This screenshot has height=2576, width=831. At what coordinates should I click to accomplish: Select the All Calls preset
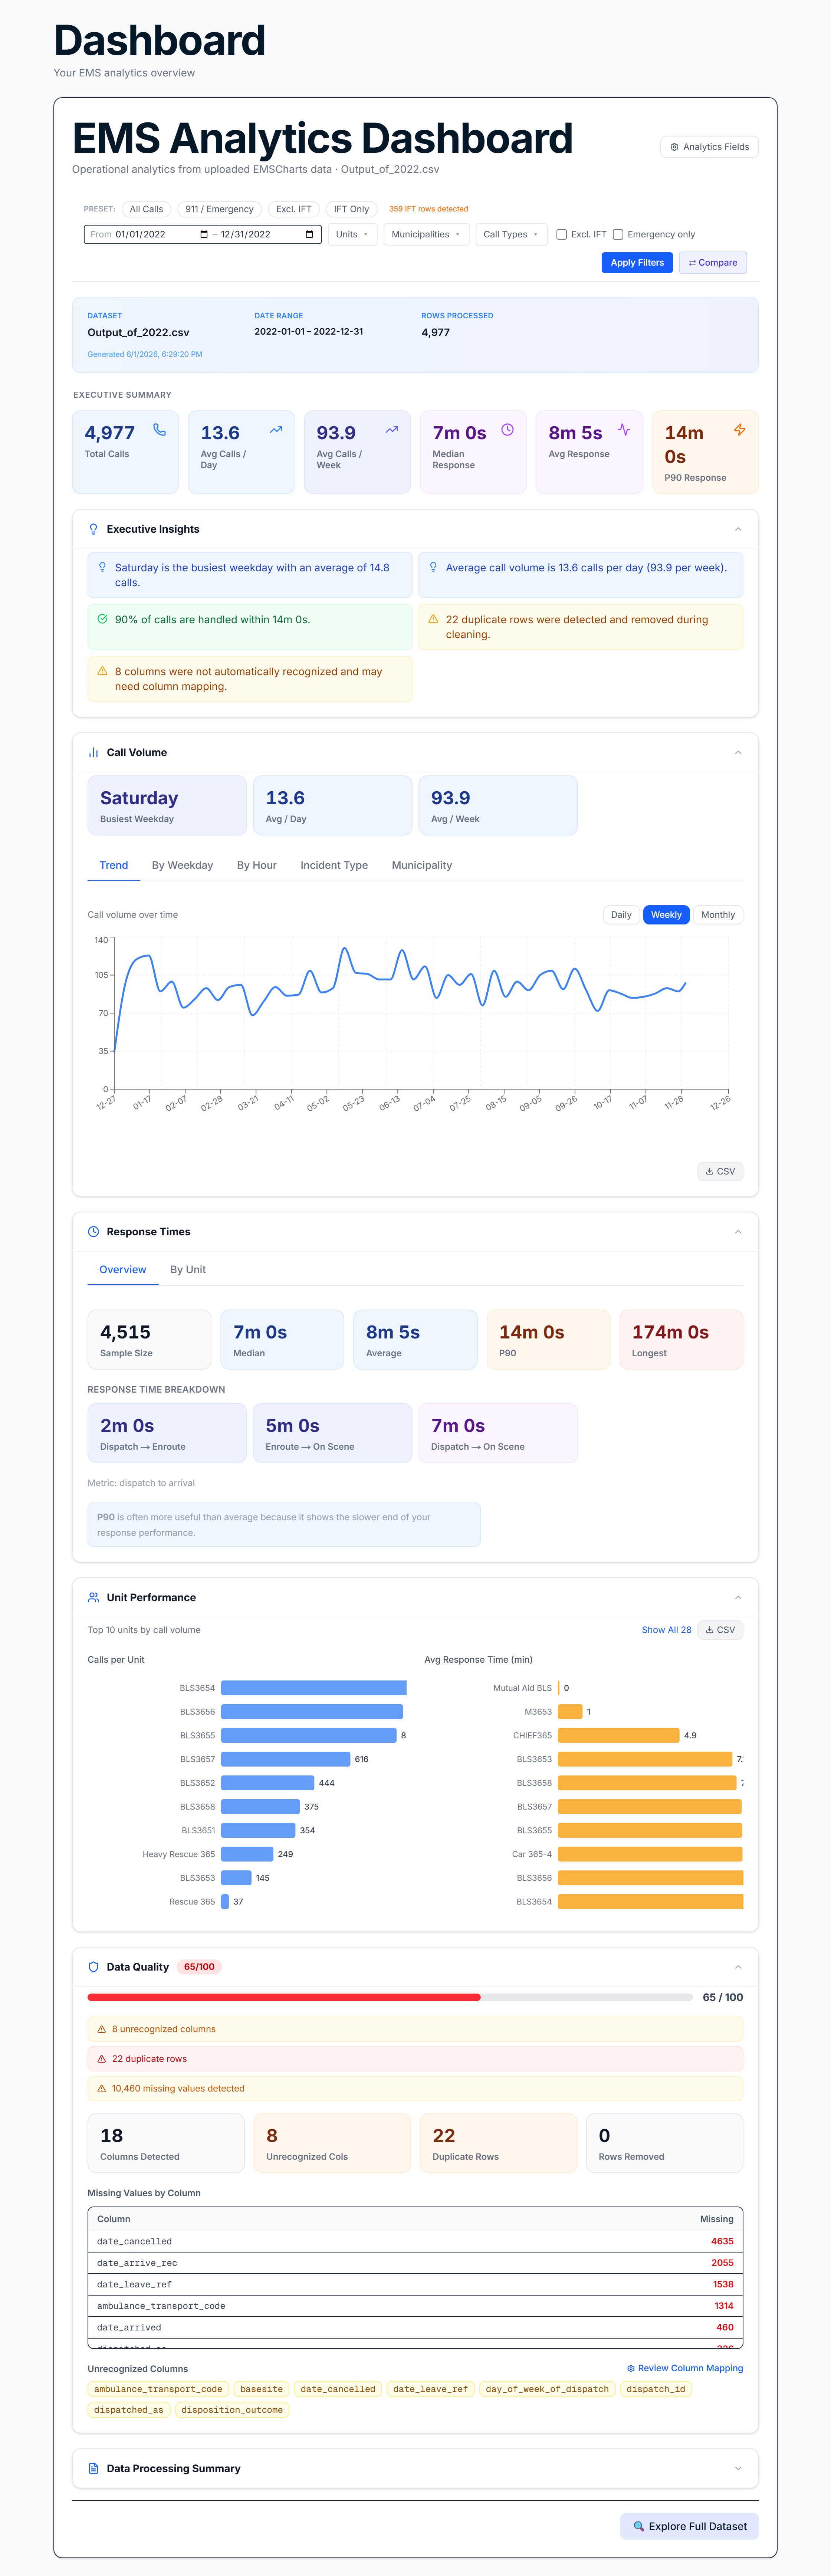(146, 209)
